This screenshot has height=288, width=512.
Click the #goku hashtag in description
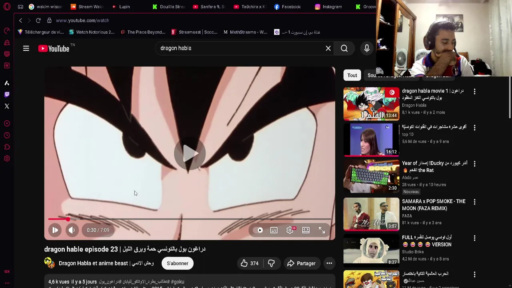click(178, 282)
